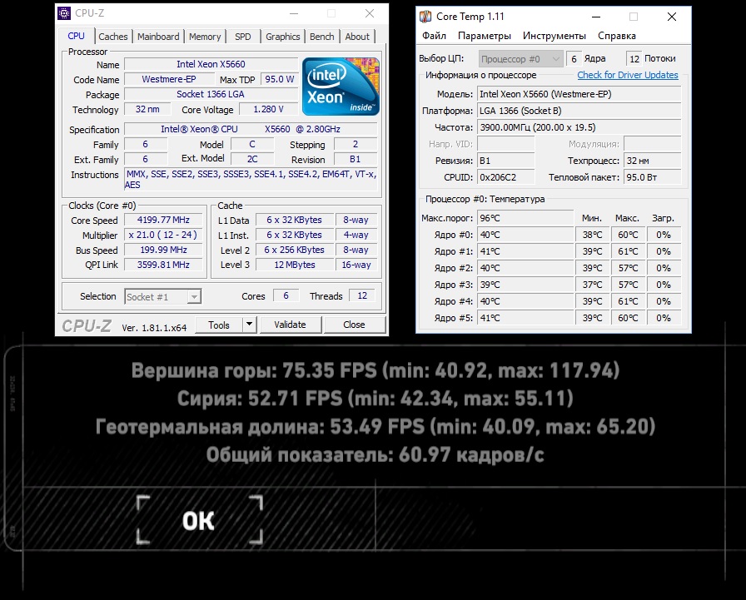Click the Ядро #1 max 61°C value
The height and width of the screenshot is (600, 746).
(628, 251)
